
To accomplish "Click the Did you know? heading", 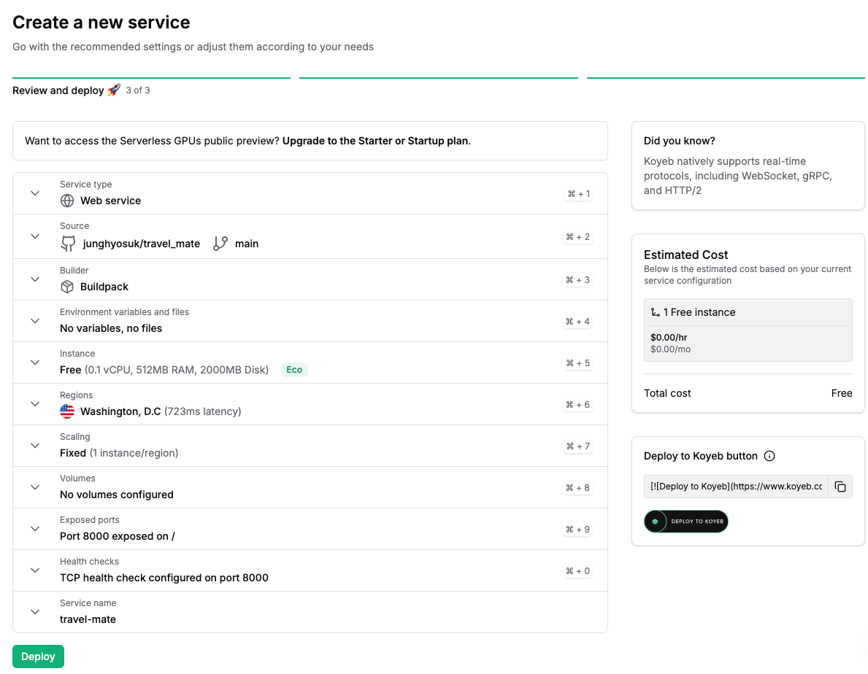I will coord(679,141).
